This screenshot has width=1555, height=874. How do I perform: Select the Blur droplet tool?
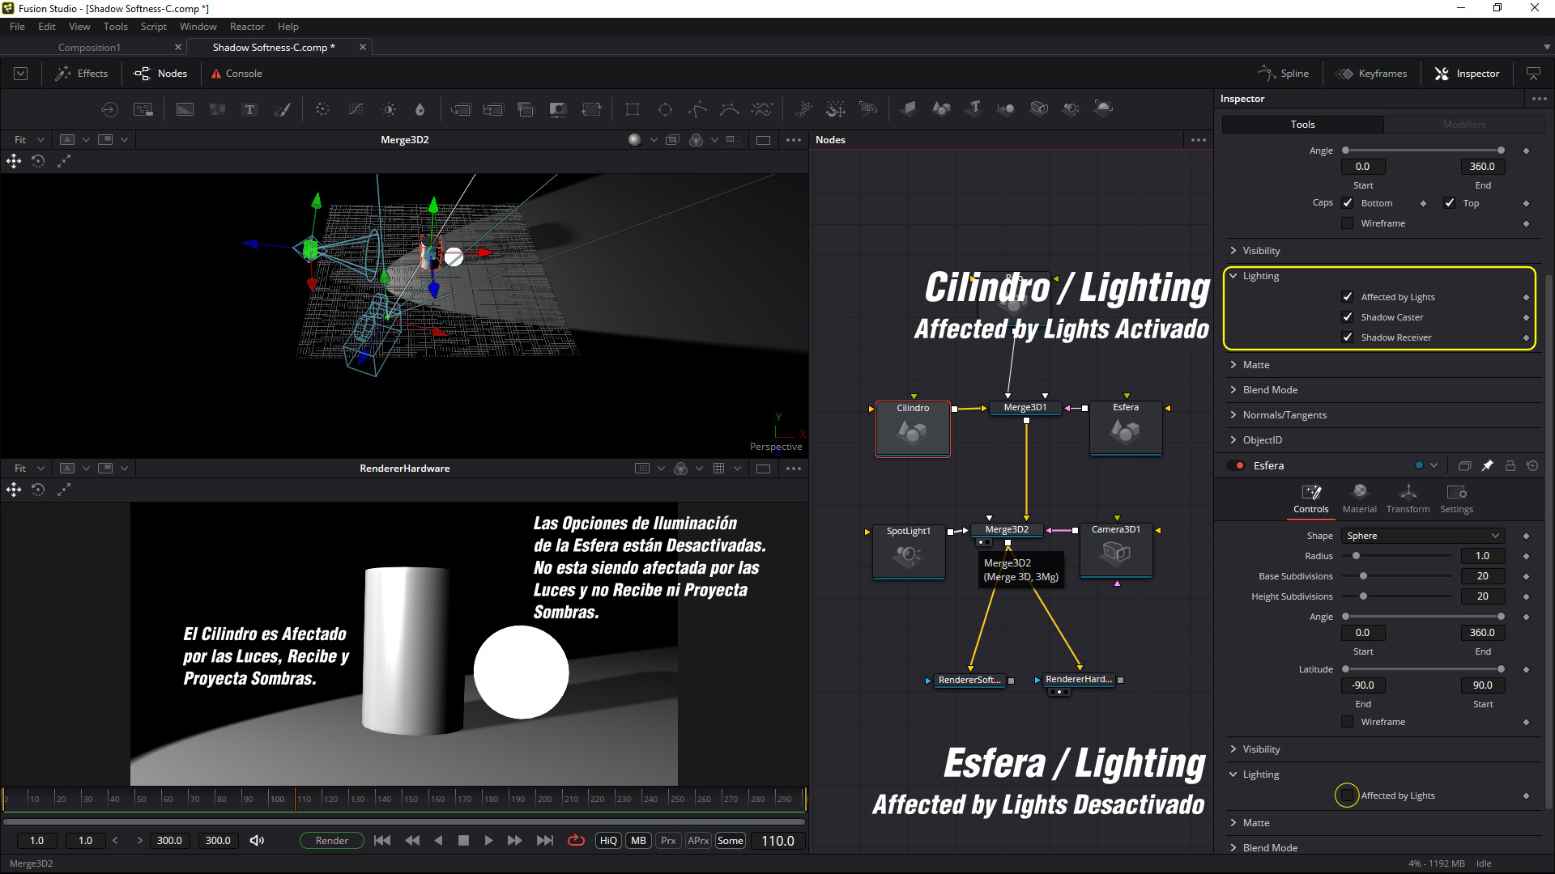tap(420, 109)
